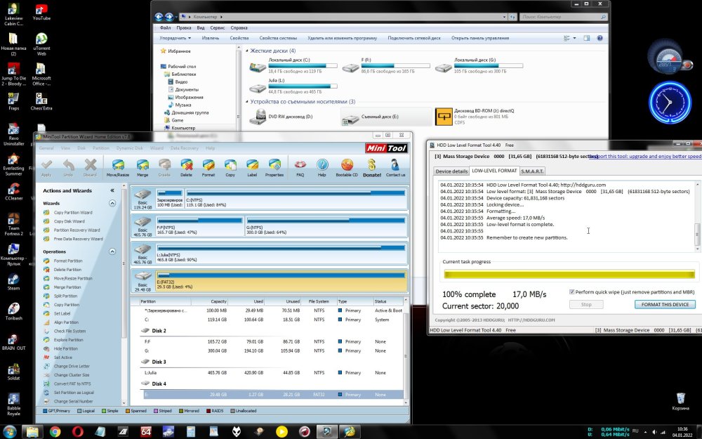Open the Properties toolbar icon
Image resolution: width=702 pixels, height=439 pixels.
point(274,166)
